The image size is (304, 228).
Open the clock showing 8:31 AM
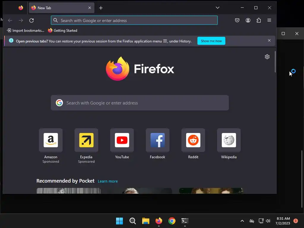(283, 221)
